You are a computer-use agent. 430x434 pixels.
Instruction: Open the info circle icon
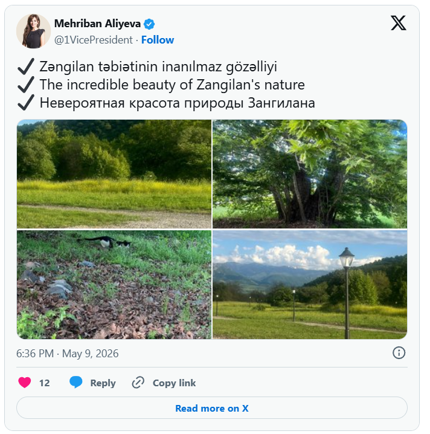tap(399, 353)
